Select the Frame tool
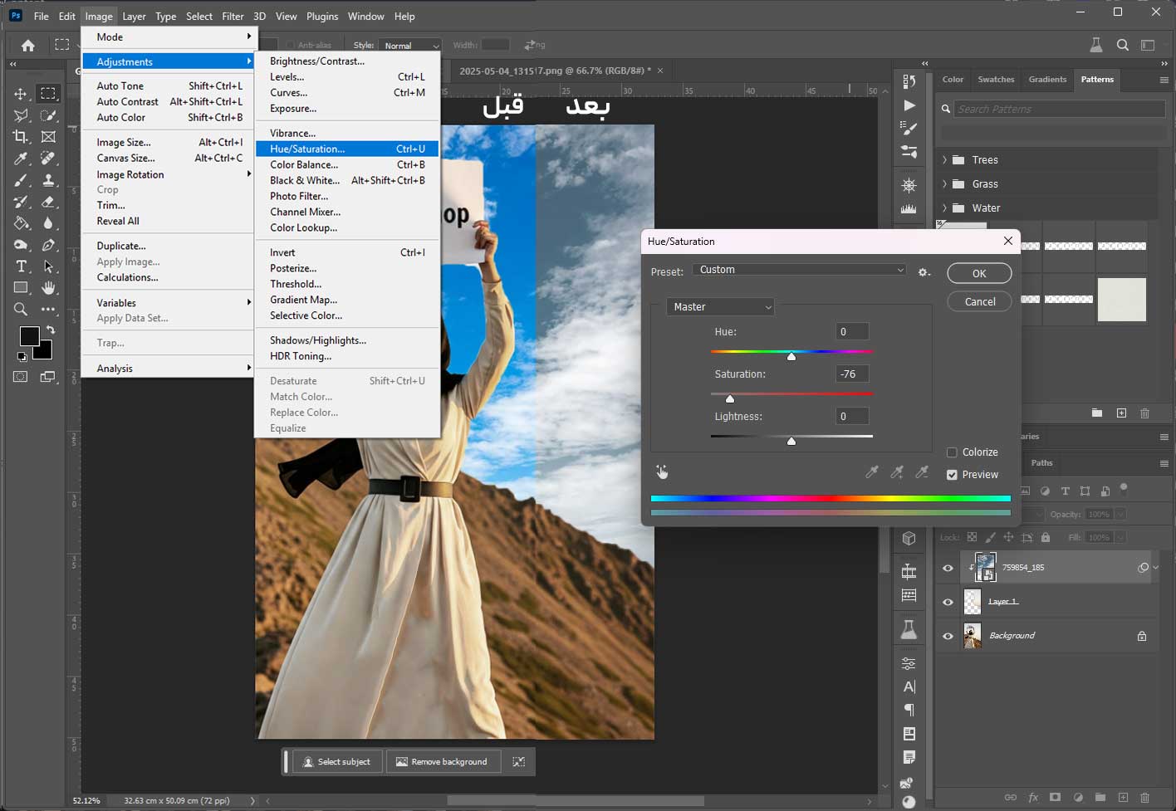The image size is (1176, 811). [x=49, y=137]
